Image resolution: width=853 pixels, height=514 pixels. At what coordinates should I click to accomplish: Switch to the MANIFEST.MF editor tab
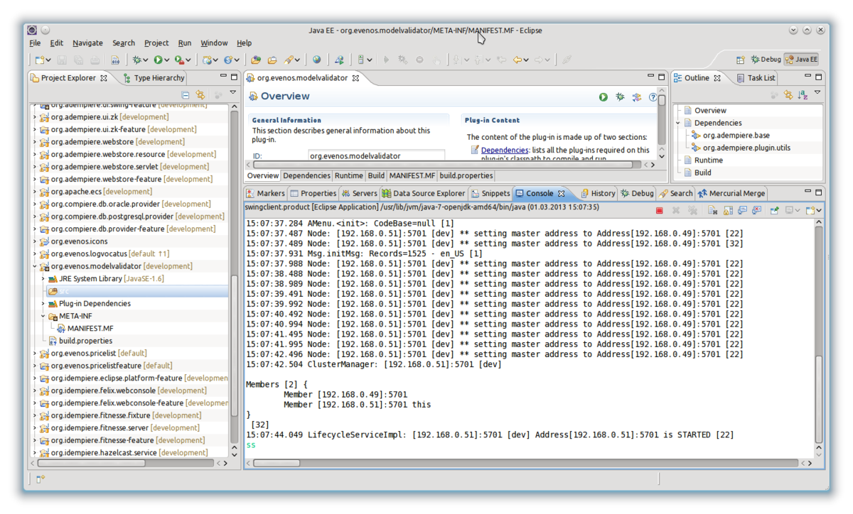(x=412, y=175)
